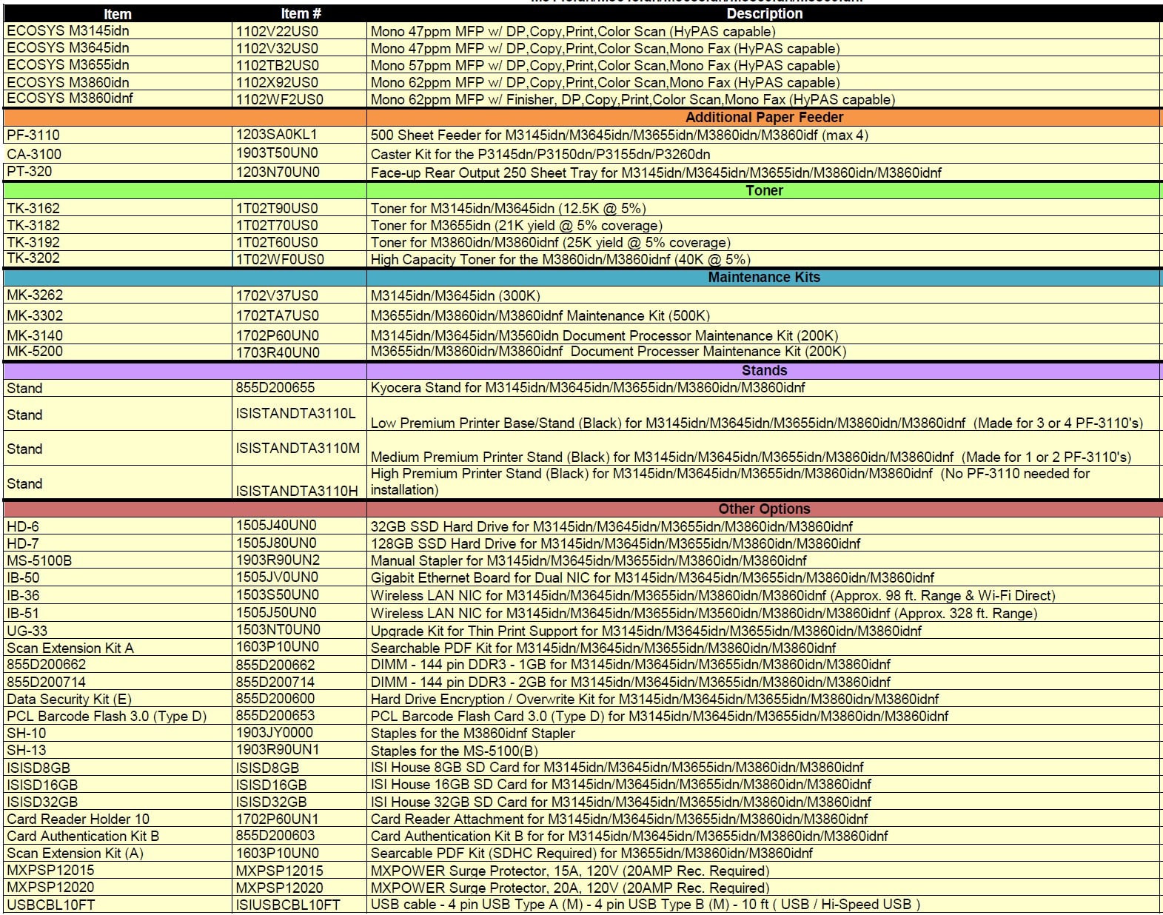This screenshot has width=1163, height=915.
Task: Click the "Item #" column header
Action: point(300,14)
